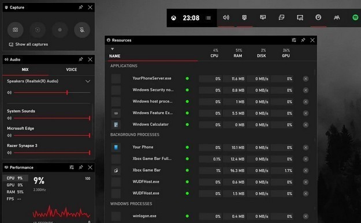Collapse the resources list arrow above NAME

pos(113,49)
